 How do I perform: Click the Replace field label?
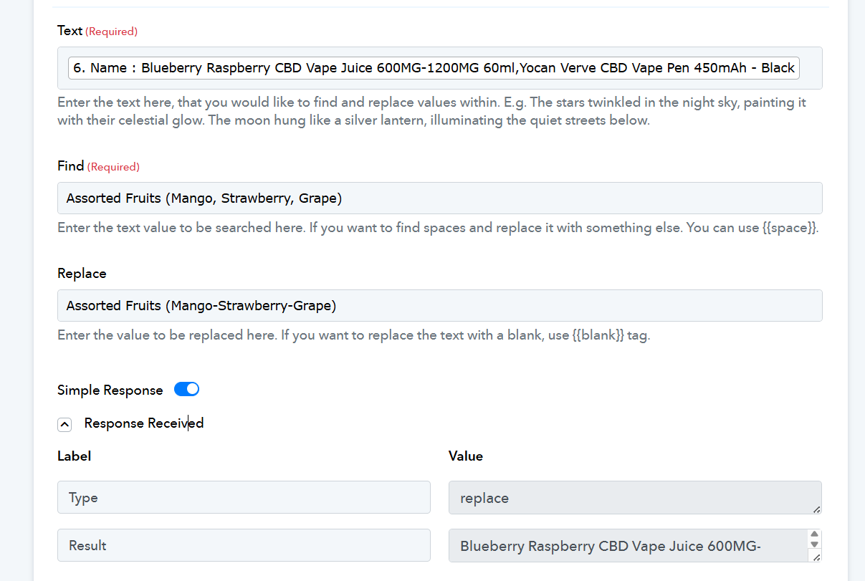coord(82,274)
